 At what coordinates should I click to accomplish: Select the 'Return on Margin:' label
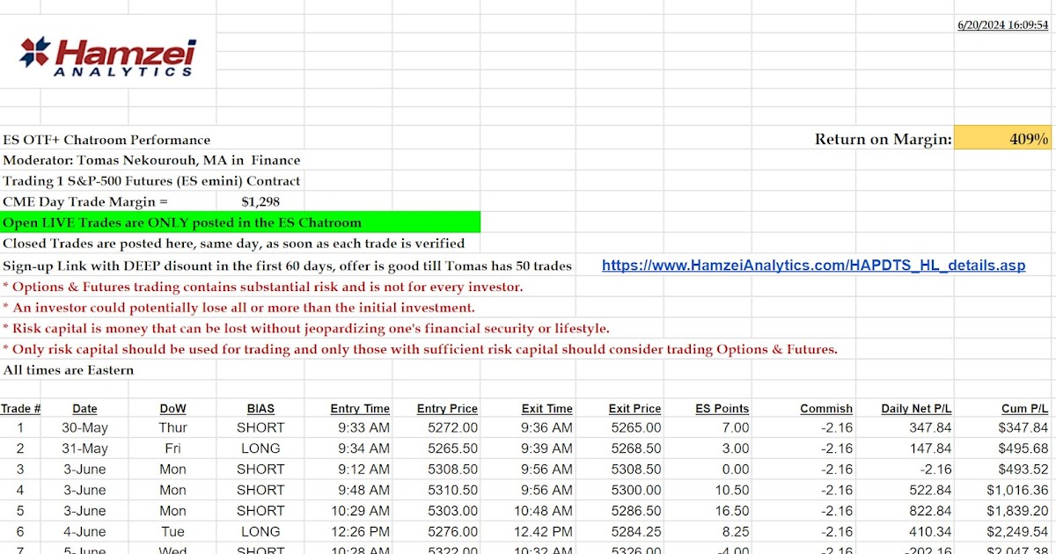click(x=883, y=139)
